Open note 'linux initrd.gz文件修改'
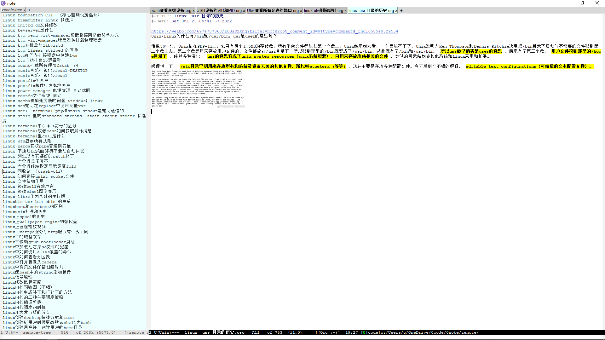 click(30, 25)
